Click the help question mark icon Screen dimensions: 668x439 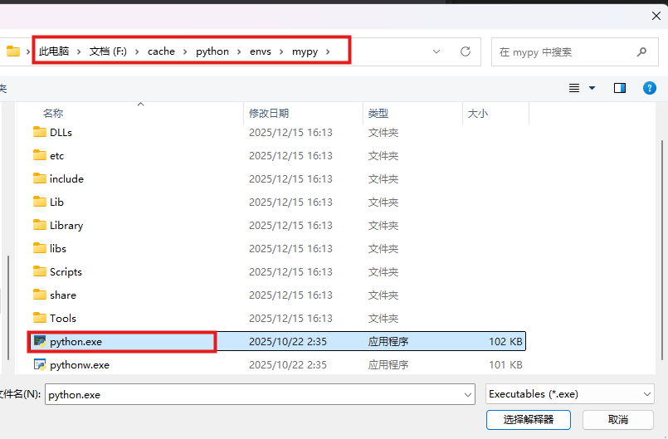pos(650,88)
